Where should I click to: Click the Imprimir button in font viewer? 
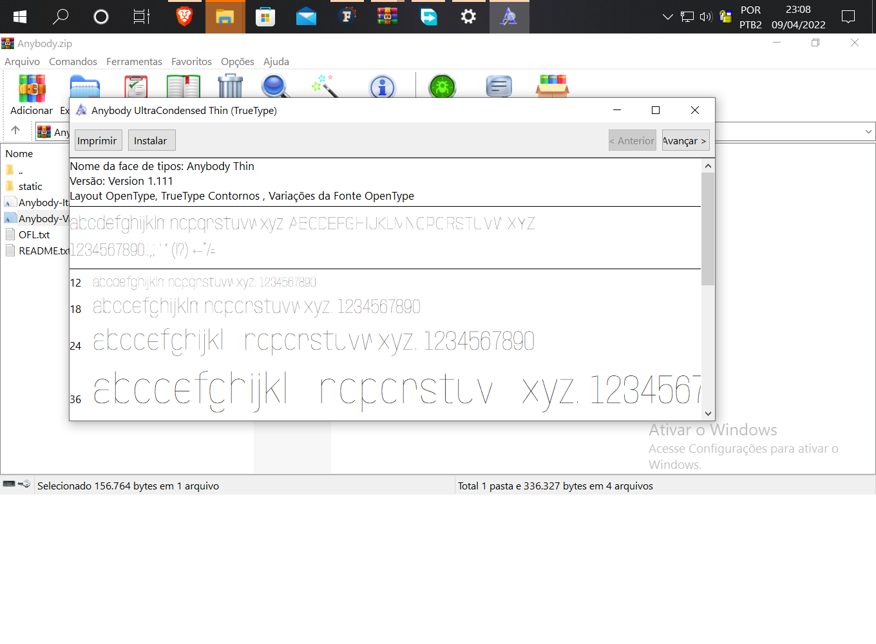click(98, 140)
